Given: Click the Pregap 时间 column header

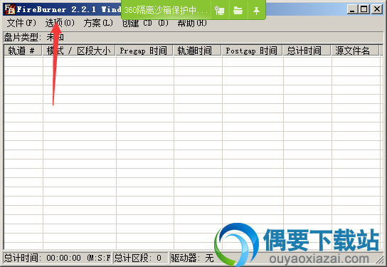Looking at the screenshot, I should [144, 51].
